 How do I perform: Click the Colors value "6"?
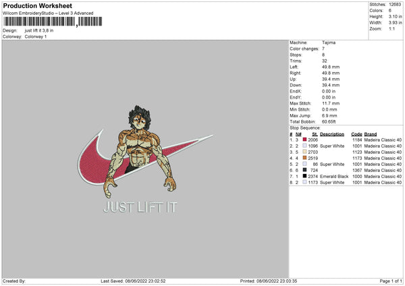[390, 11]
